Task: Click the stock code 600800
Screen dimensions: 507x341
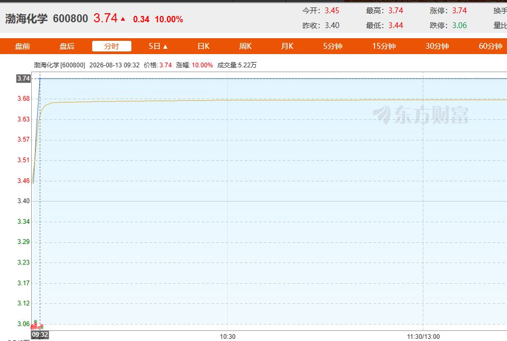Action: 70,19
